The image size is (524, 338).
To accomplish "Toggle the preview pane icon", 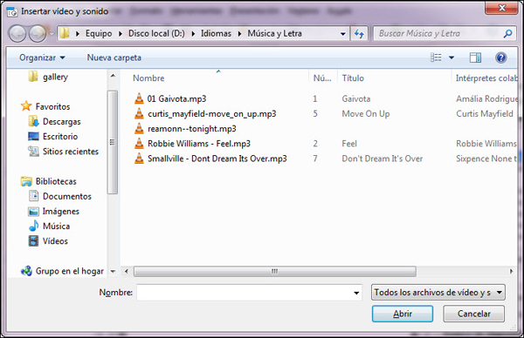I will tap(475, 57).
